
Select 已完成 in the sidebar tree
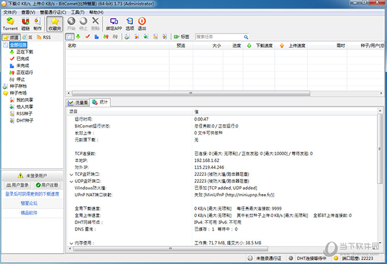pos(23,59)
